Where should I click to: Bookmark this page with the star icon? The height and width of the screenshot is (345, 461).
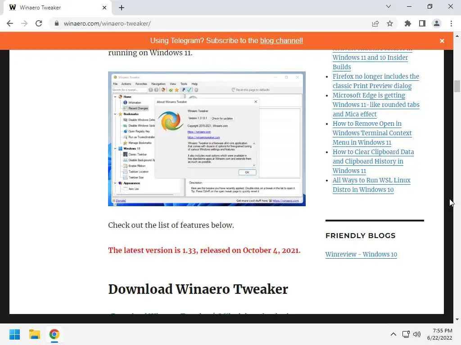coord(390,23)
